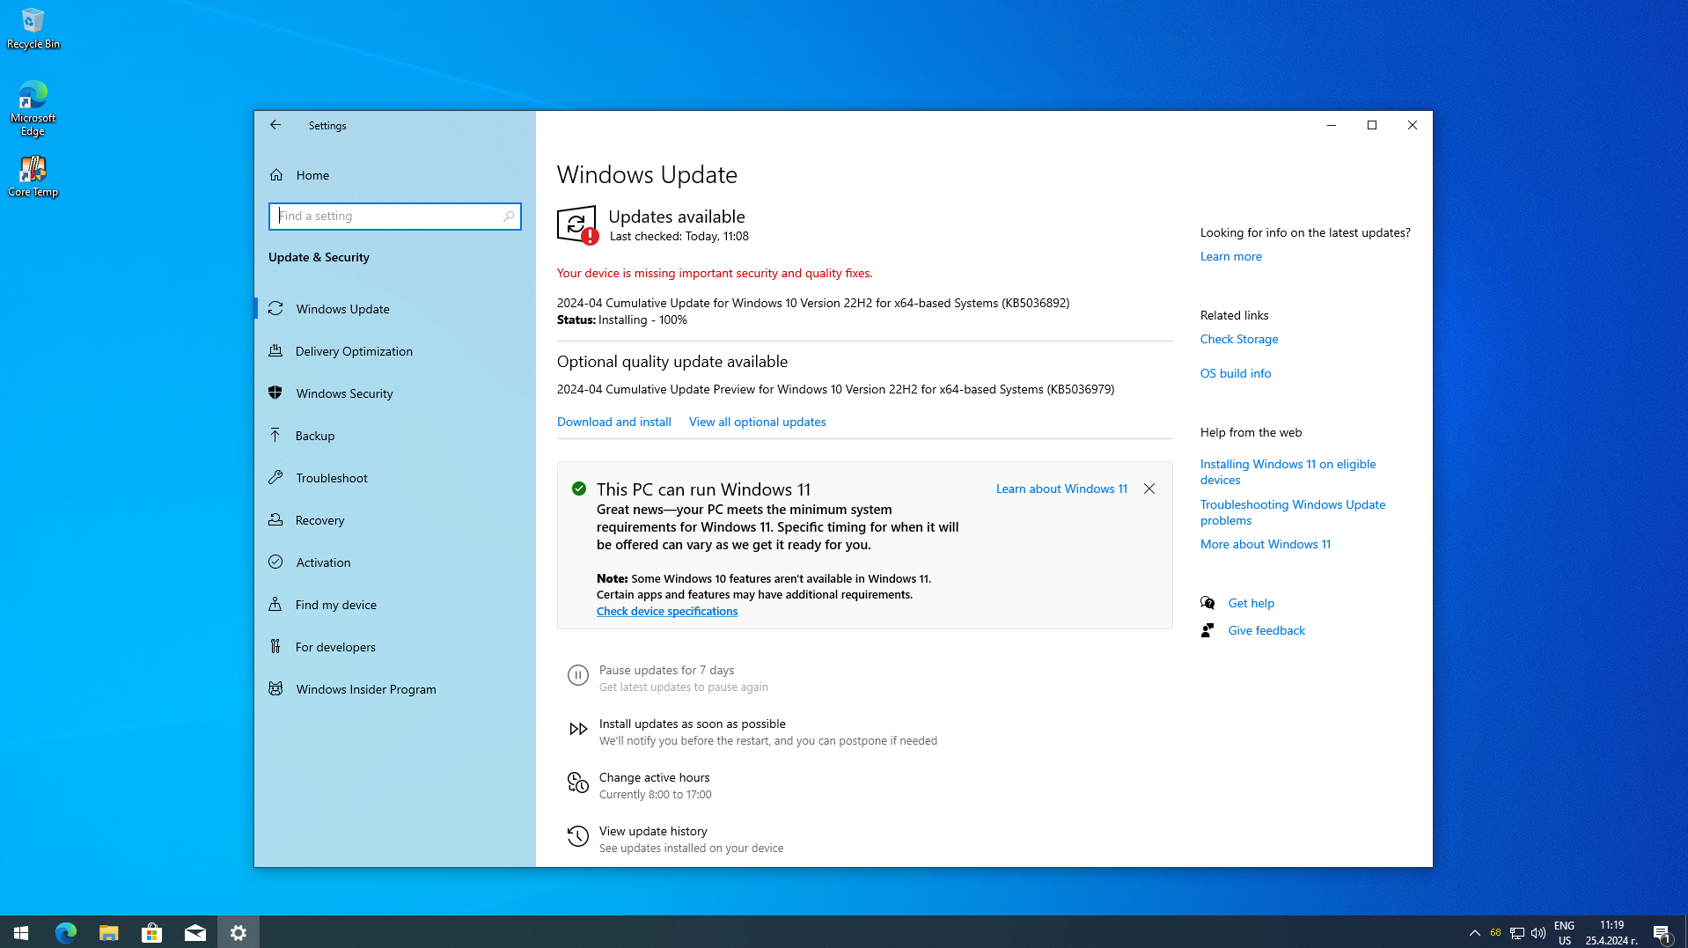Click the Change active hours clock icon
The height and width of the screenshot is (948, 1688).
click(578, 783)
